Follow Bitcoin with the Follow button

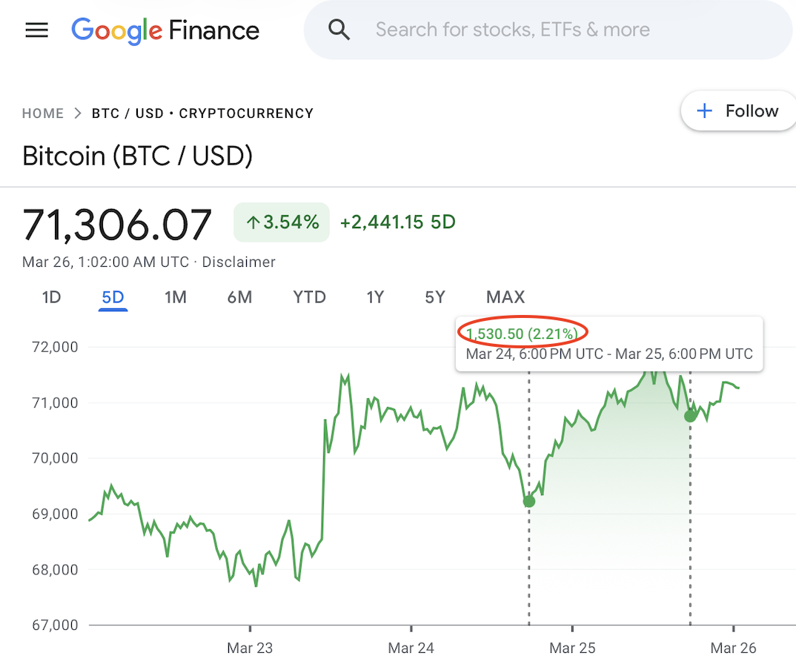click(738, 111)
